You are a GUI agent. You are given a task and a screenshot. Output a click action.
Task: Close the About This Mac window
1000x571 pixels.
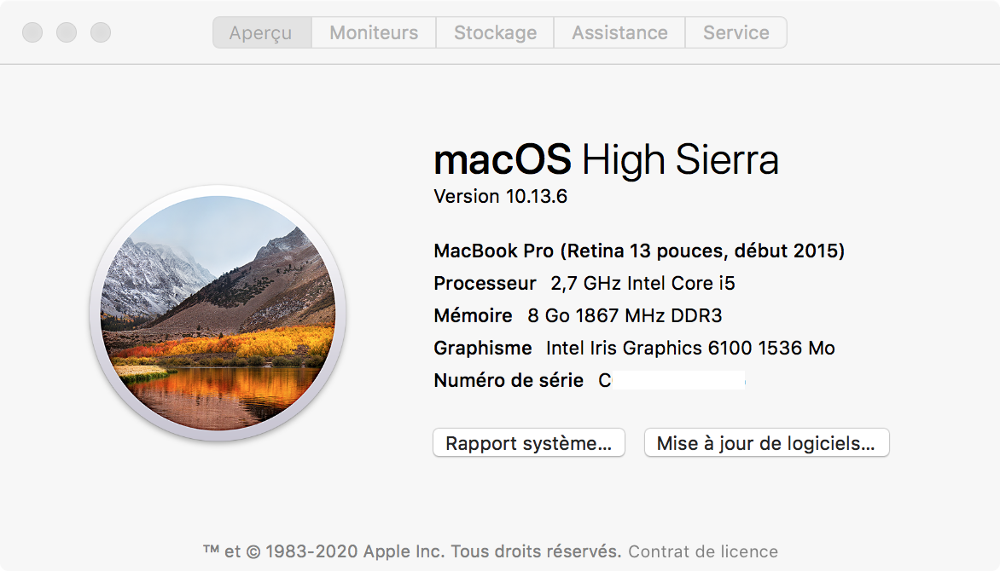point(32,33)
